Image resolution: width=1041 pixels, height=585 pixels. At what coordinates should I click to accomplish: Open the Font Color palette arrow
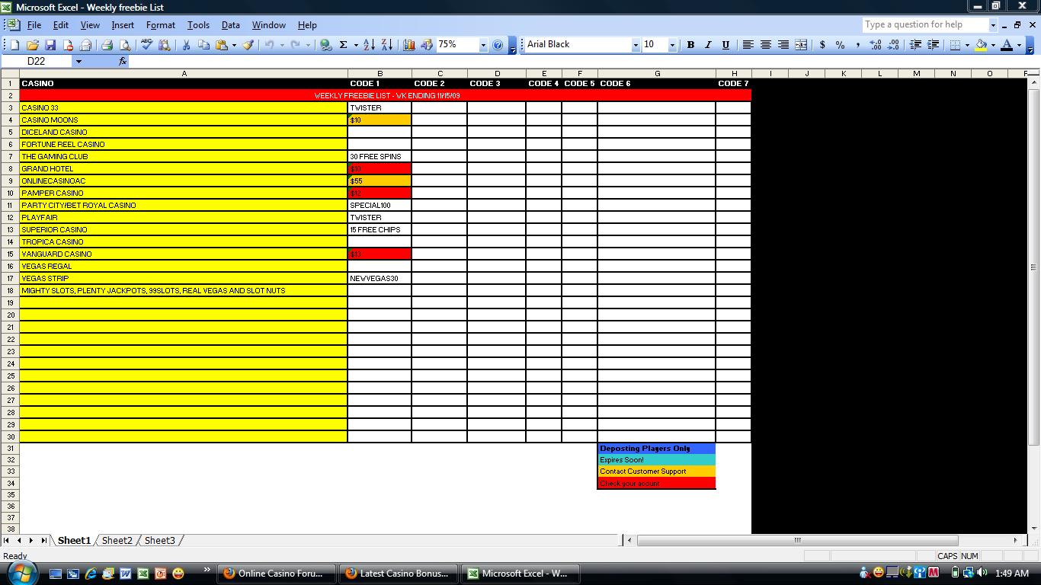(x=1019, y=45)
